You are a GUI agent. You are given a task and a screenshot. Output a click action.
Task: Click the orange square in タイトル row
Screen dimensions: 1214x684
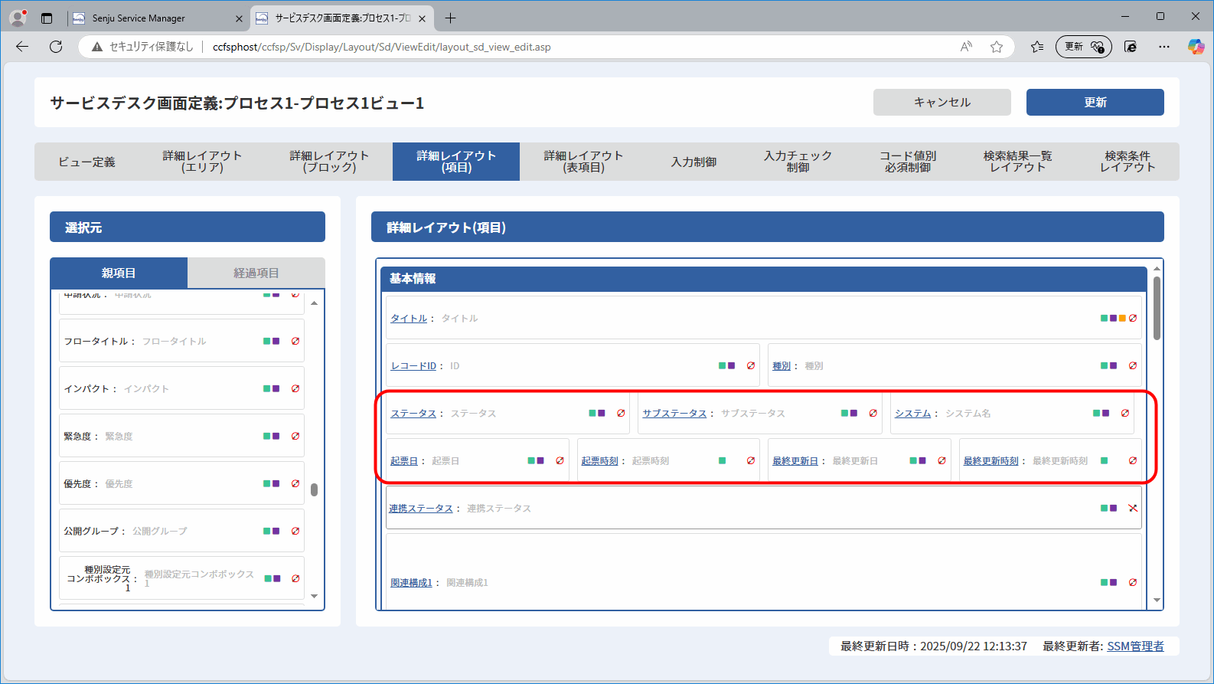pos(1122,318)
